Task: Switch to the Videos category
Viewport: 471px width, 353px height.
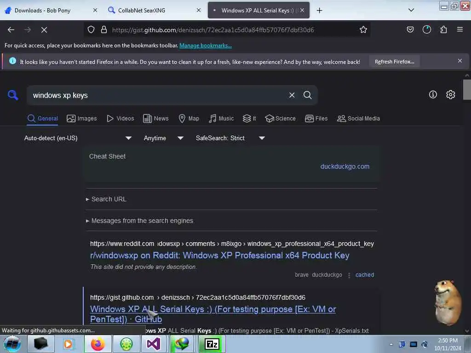Action: point(121,118)
